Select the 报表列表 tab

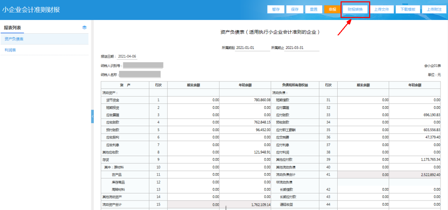point(12,28)
